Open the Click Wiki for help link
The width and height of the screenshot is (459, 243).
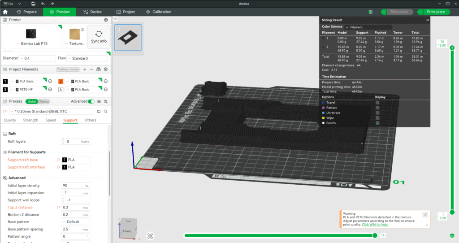click(x=375, y=224)
